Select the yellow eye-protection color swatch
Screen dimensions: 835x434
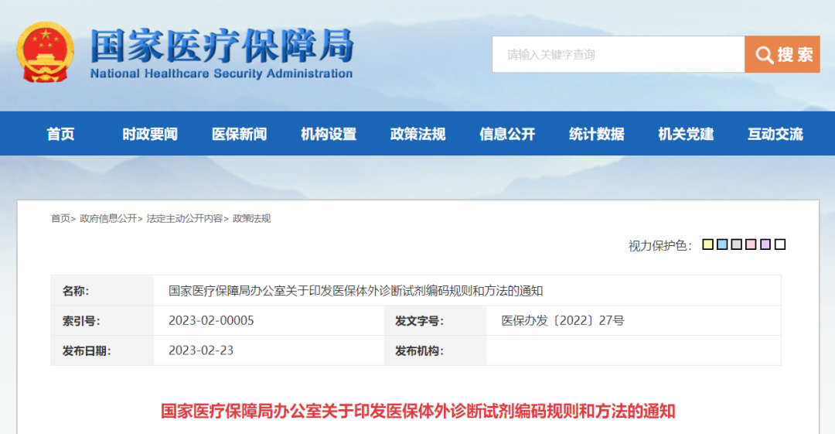click(707, 245)
